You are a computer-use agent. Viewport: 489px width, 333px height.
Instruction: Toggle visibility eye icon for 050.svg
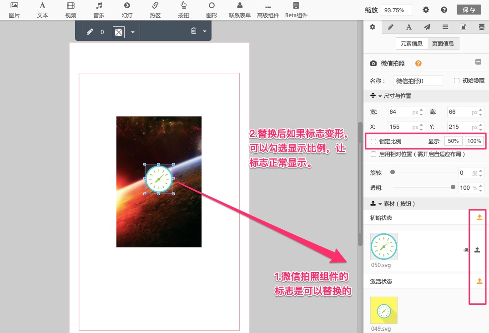[466, 250]
